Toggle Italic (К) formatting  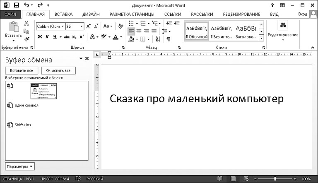click(x=47, y=37)
